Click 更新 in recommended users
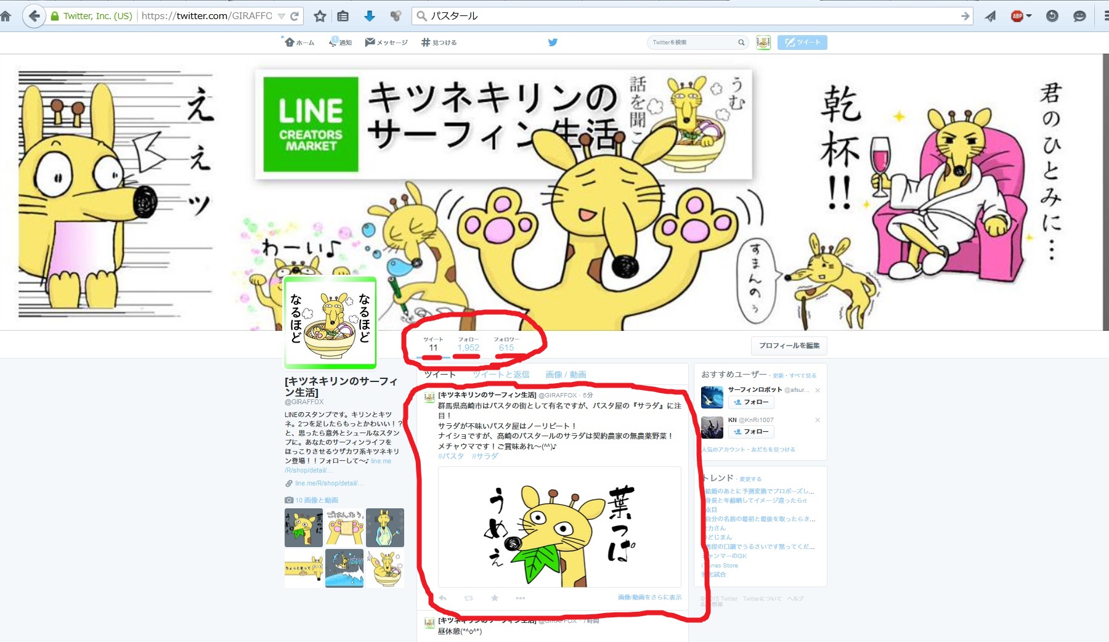This screenshot has width=1109, height=642. click(778, 375)
